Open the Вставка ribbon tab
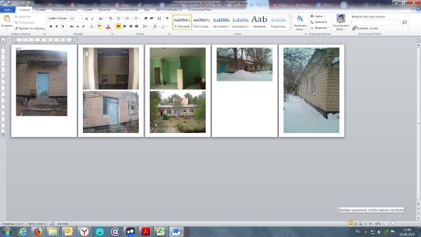The image size is (421, 237). click(40, 10)
